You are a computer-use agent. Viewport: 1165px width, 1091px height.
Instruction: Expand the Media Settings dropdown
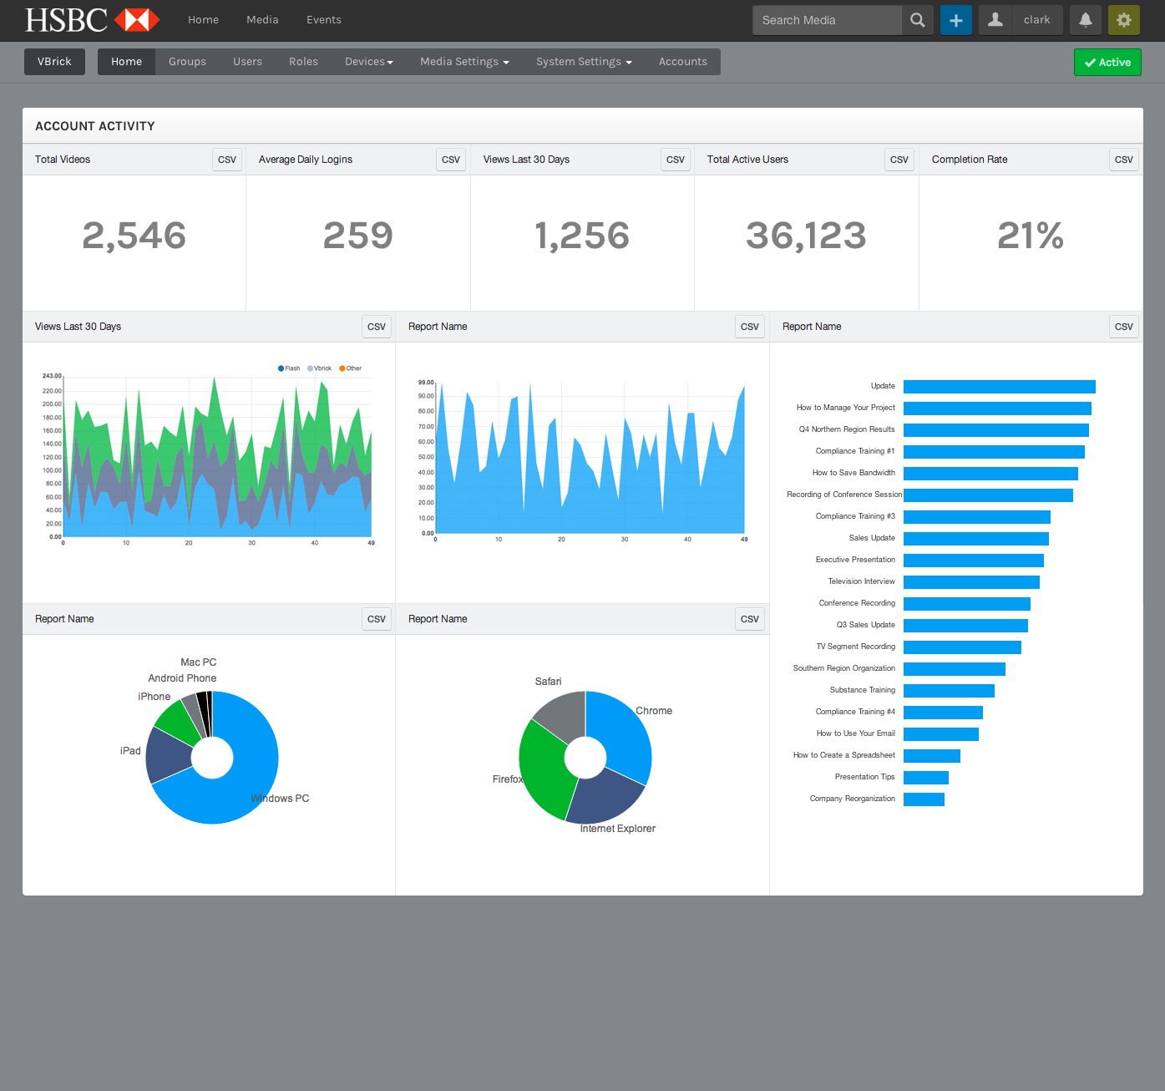click(464, 62)
